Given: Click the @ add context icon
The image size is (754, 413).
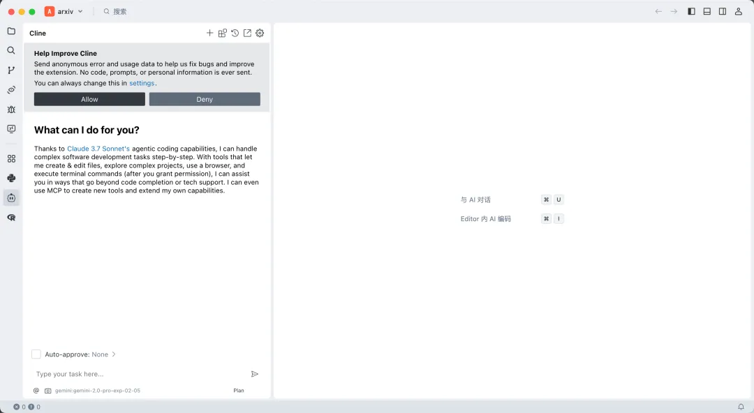Looking at the screenshot, I should (x=36, y=391).
